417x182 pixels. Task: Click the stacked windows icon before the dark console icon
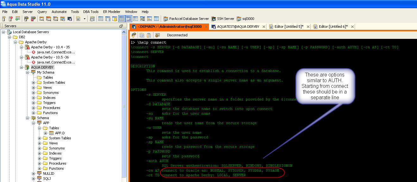point(63,19)
